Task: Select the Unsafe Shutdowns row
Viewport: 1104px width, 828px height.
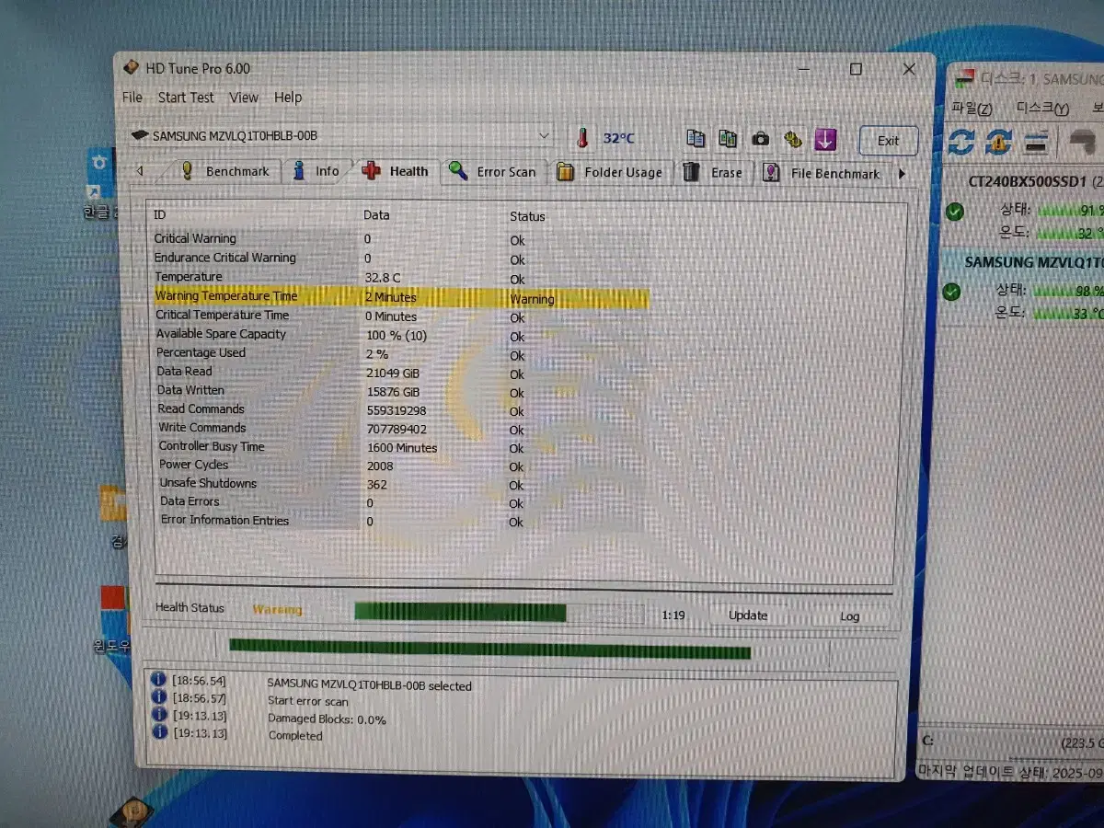Action: (401, 484)
